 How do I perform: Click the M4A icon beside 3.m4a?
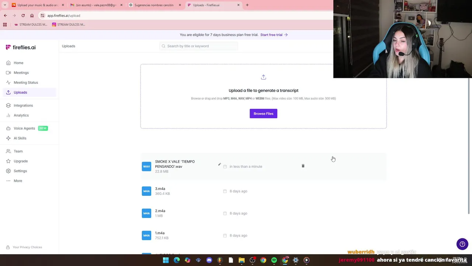click(x=146, y=191)
